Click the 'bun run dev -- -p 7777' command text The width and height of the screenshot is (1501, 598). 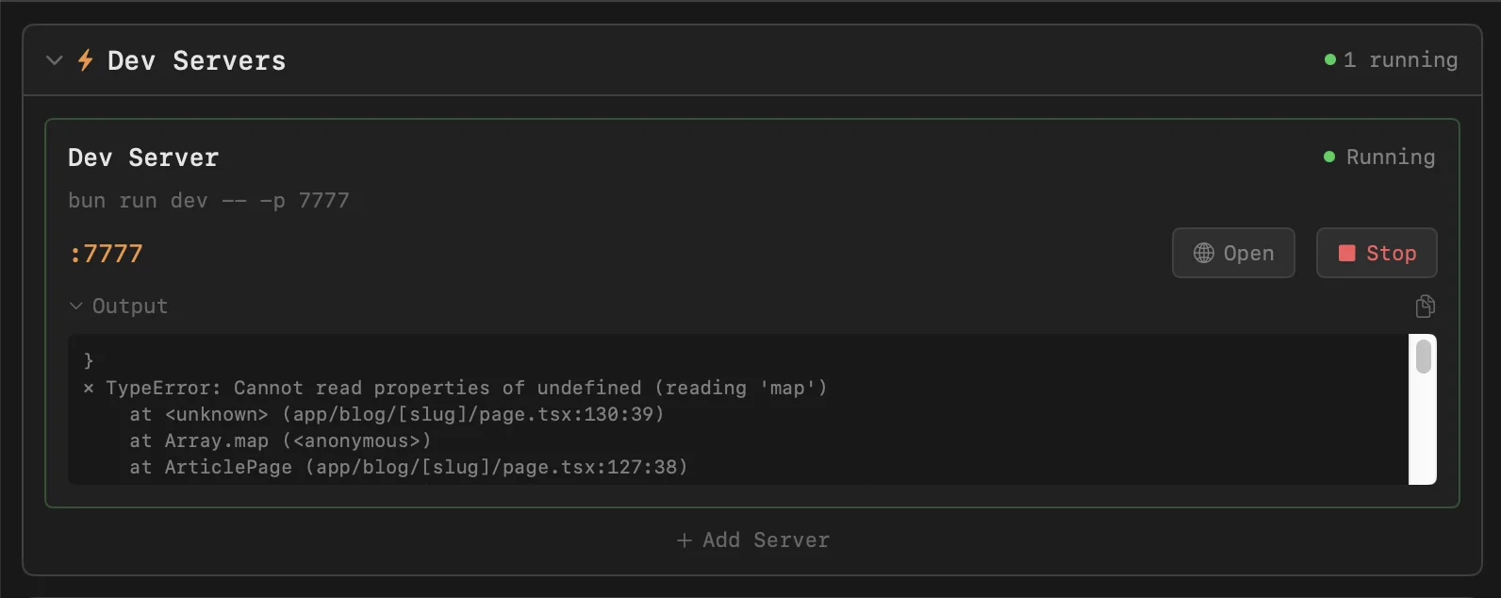pos(208,201)
